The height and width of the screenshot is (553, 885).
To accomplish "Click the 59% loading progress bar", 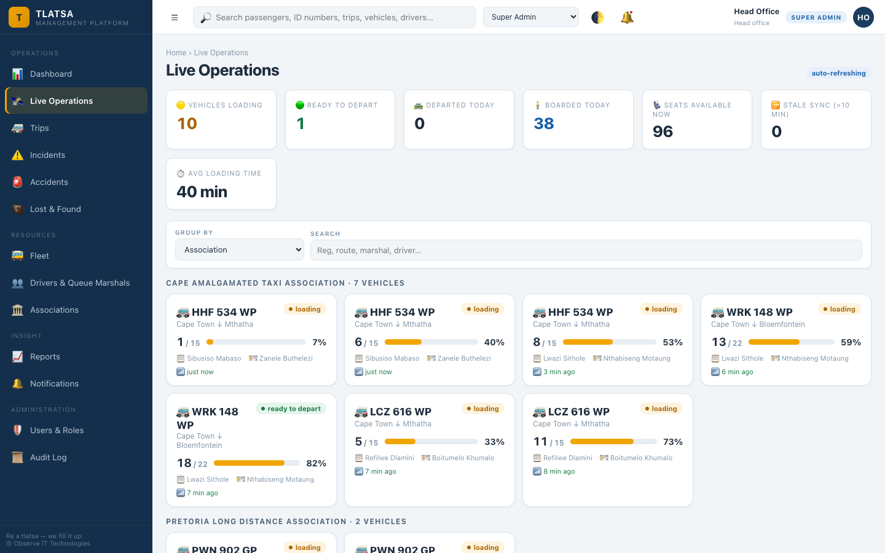I will (x=792, y=342).
